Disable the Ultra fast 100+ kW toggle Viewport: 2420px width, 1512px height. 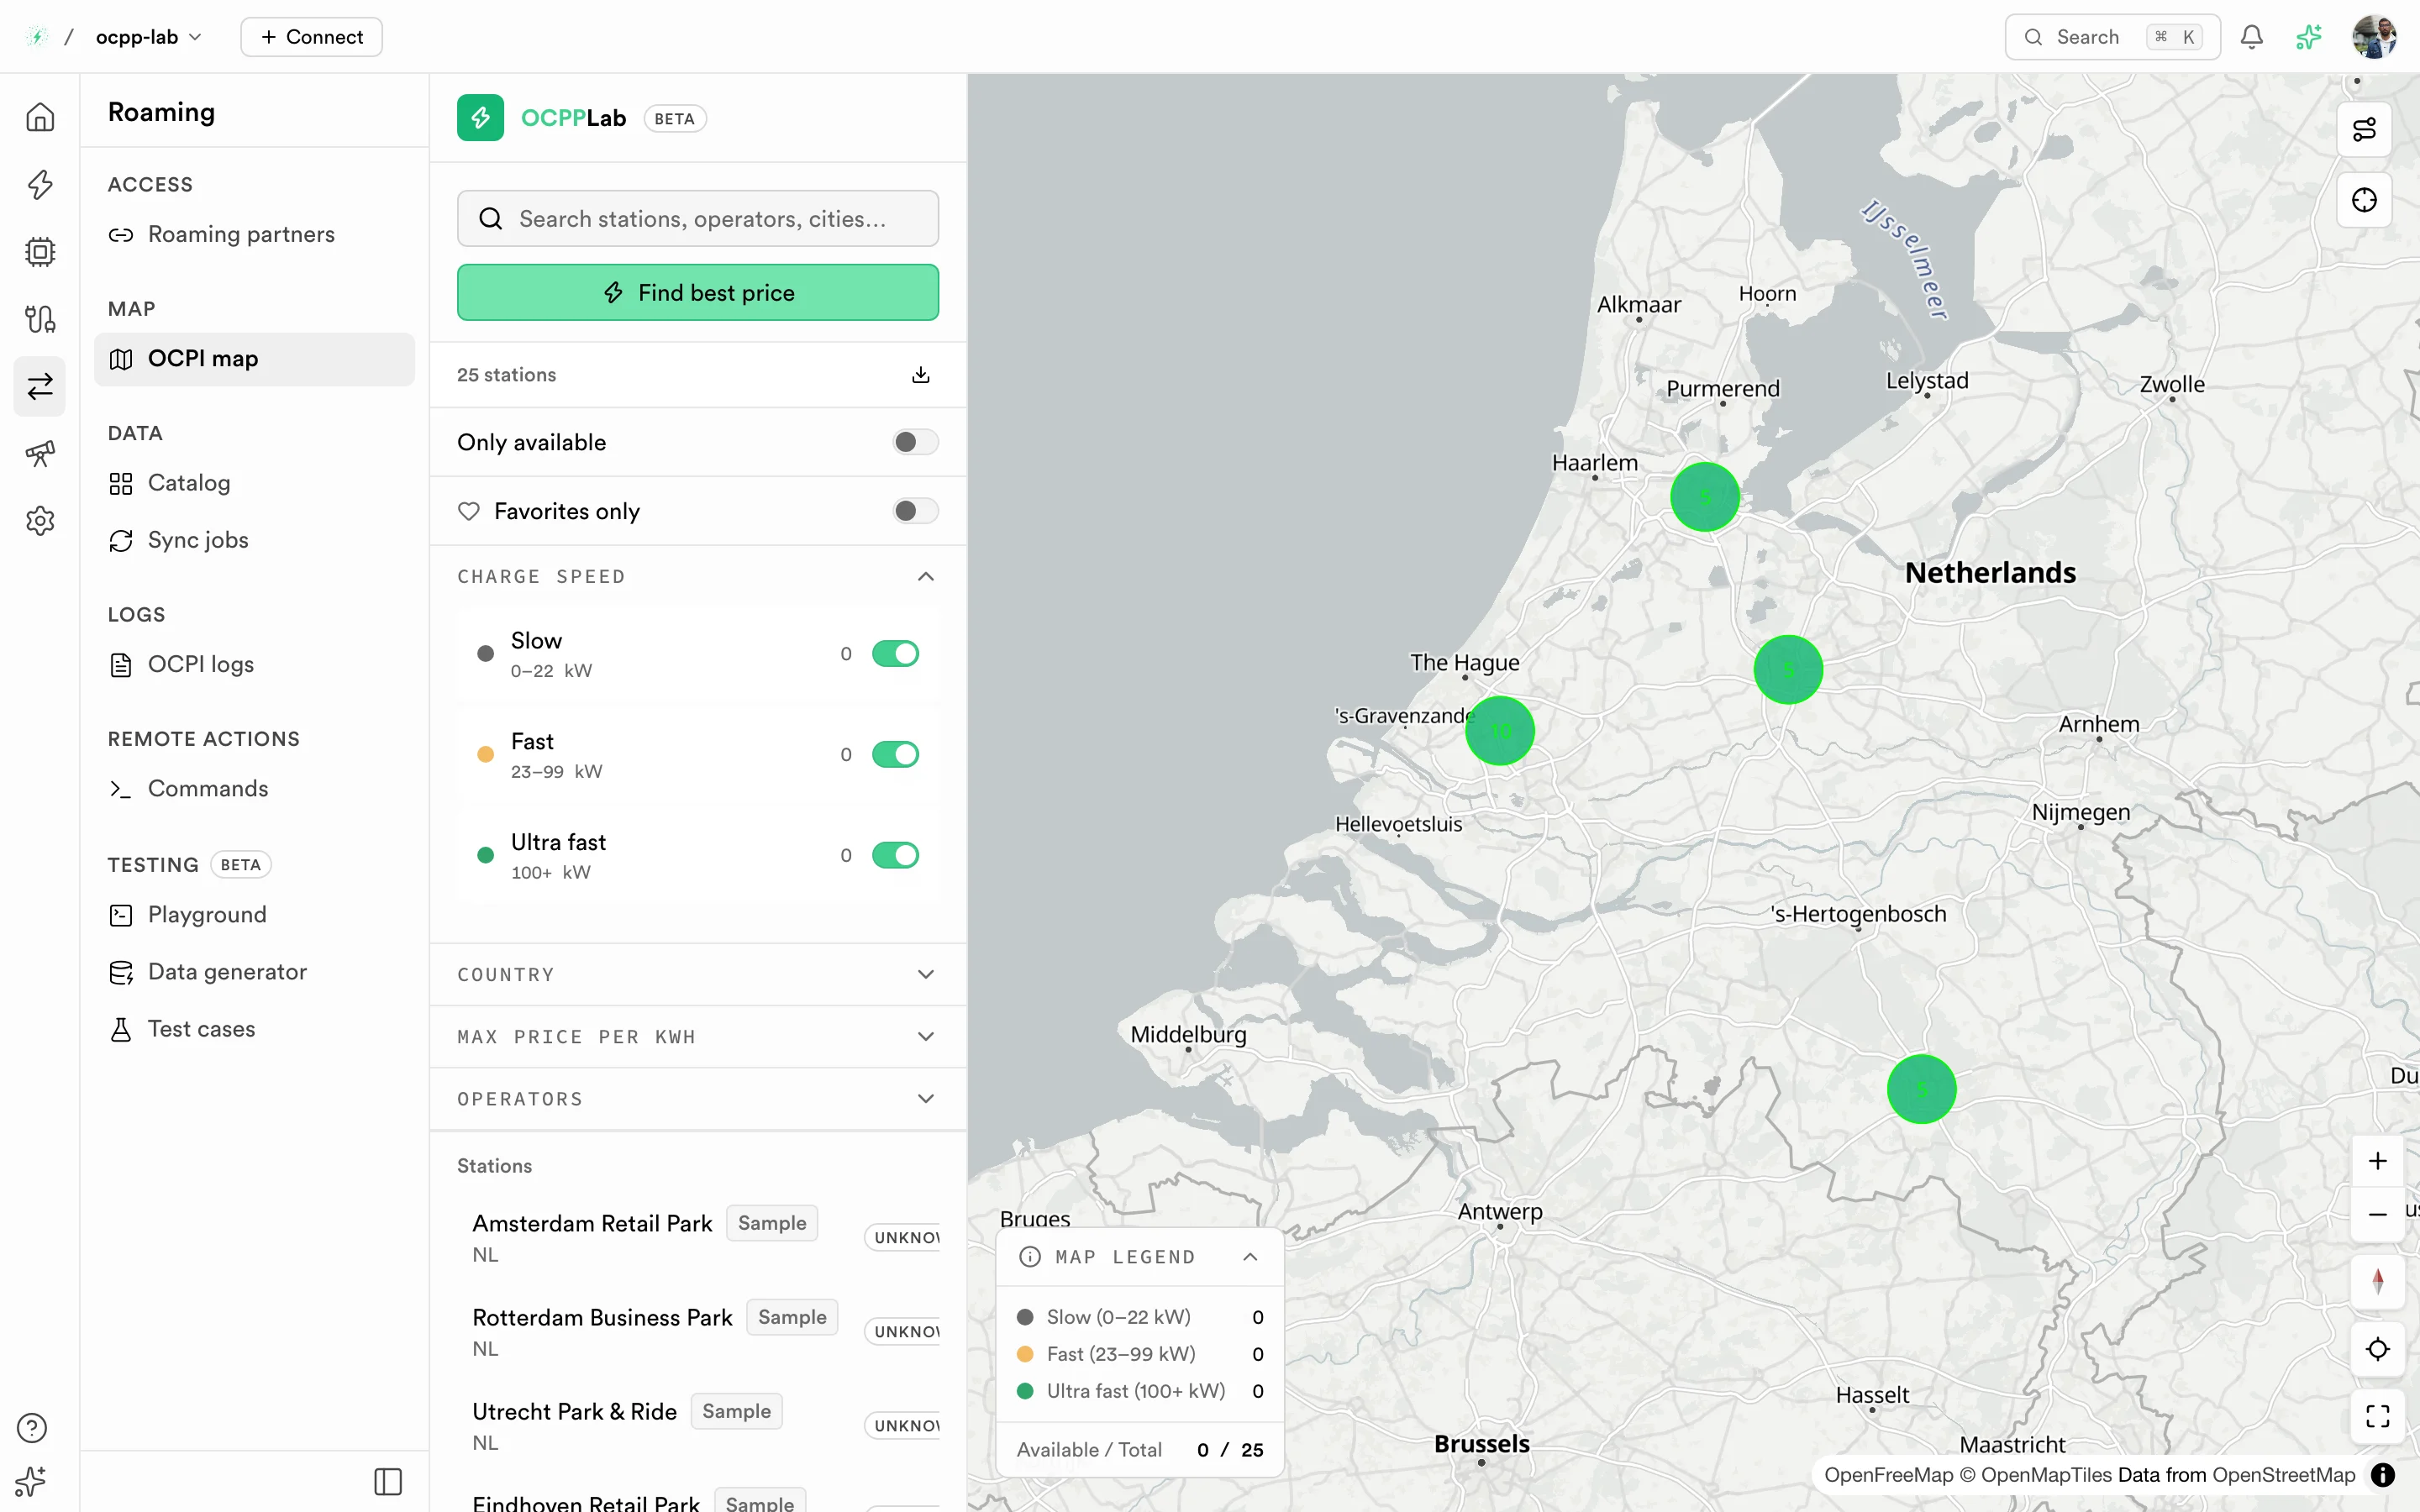pos(895,855)
